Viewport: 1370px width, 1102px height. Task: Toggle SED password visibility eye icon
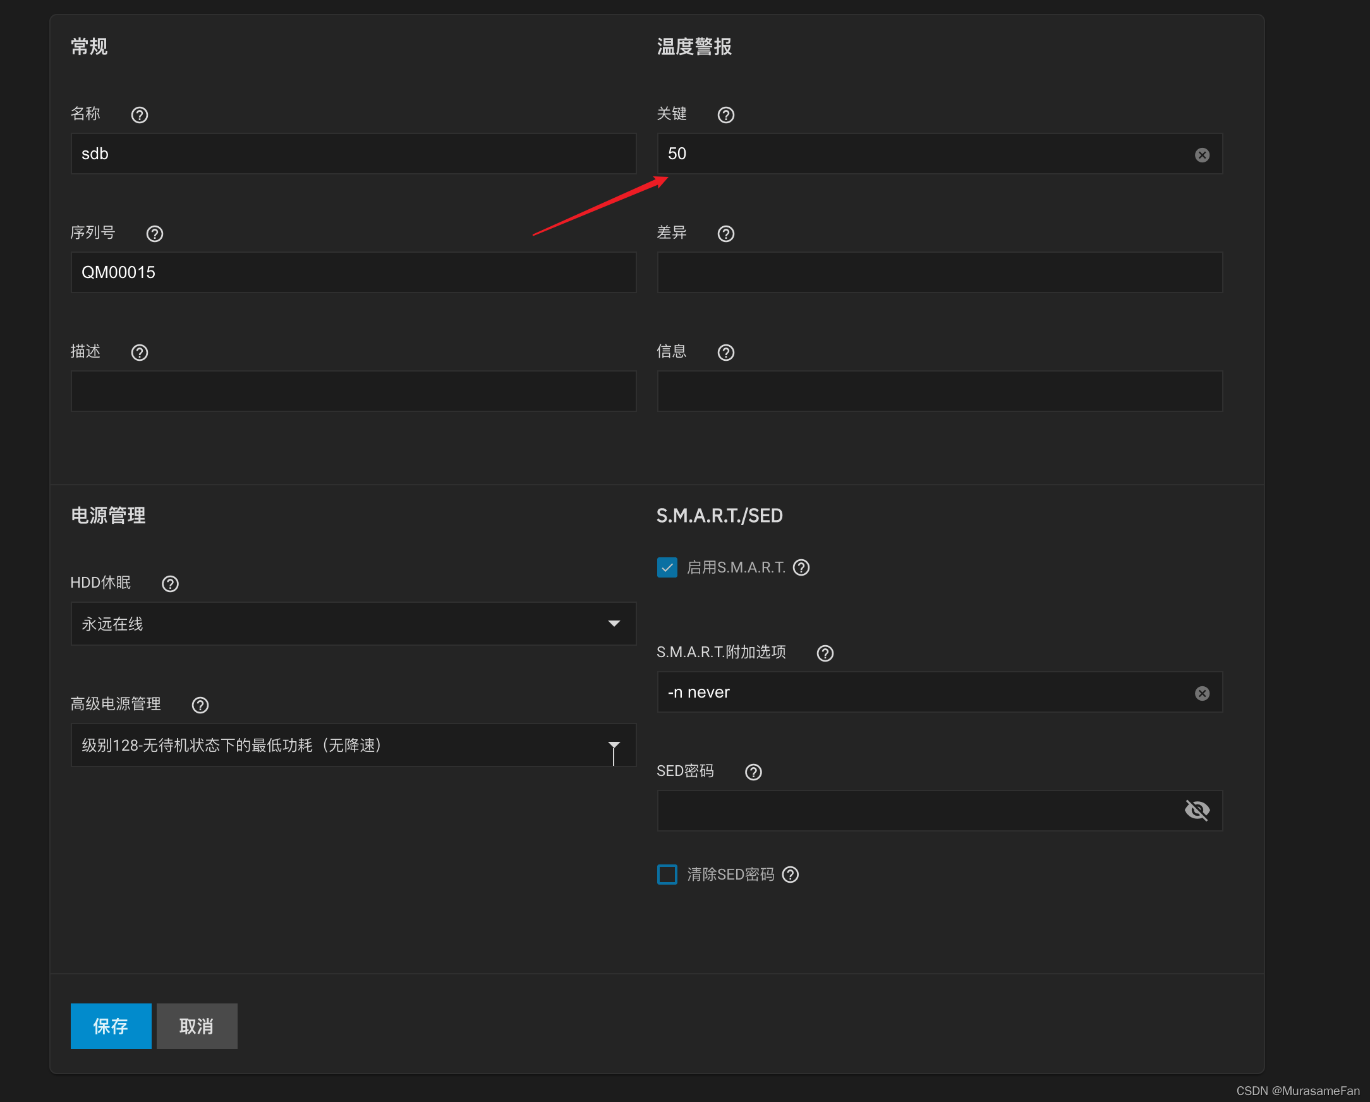[1197, 810]
